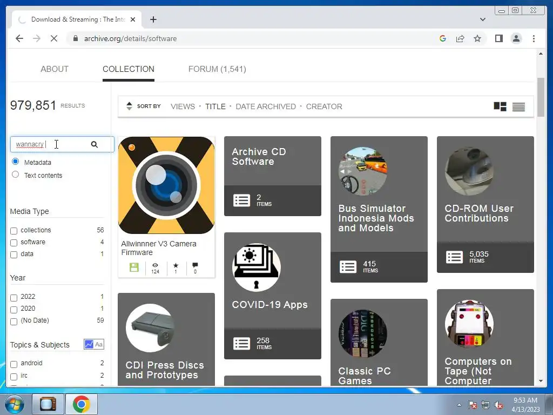Select the Metadata radio button

click(15, 162)
